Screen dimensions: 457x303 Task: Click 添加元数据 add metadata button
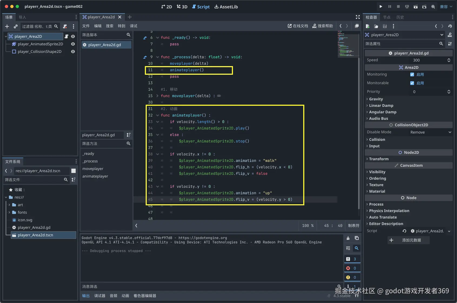coord(409,240)
